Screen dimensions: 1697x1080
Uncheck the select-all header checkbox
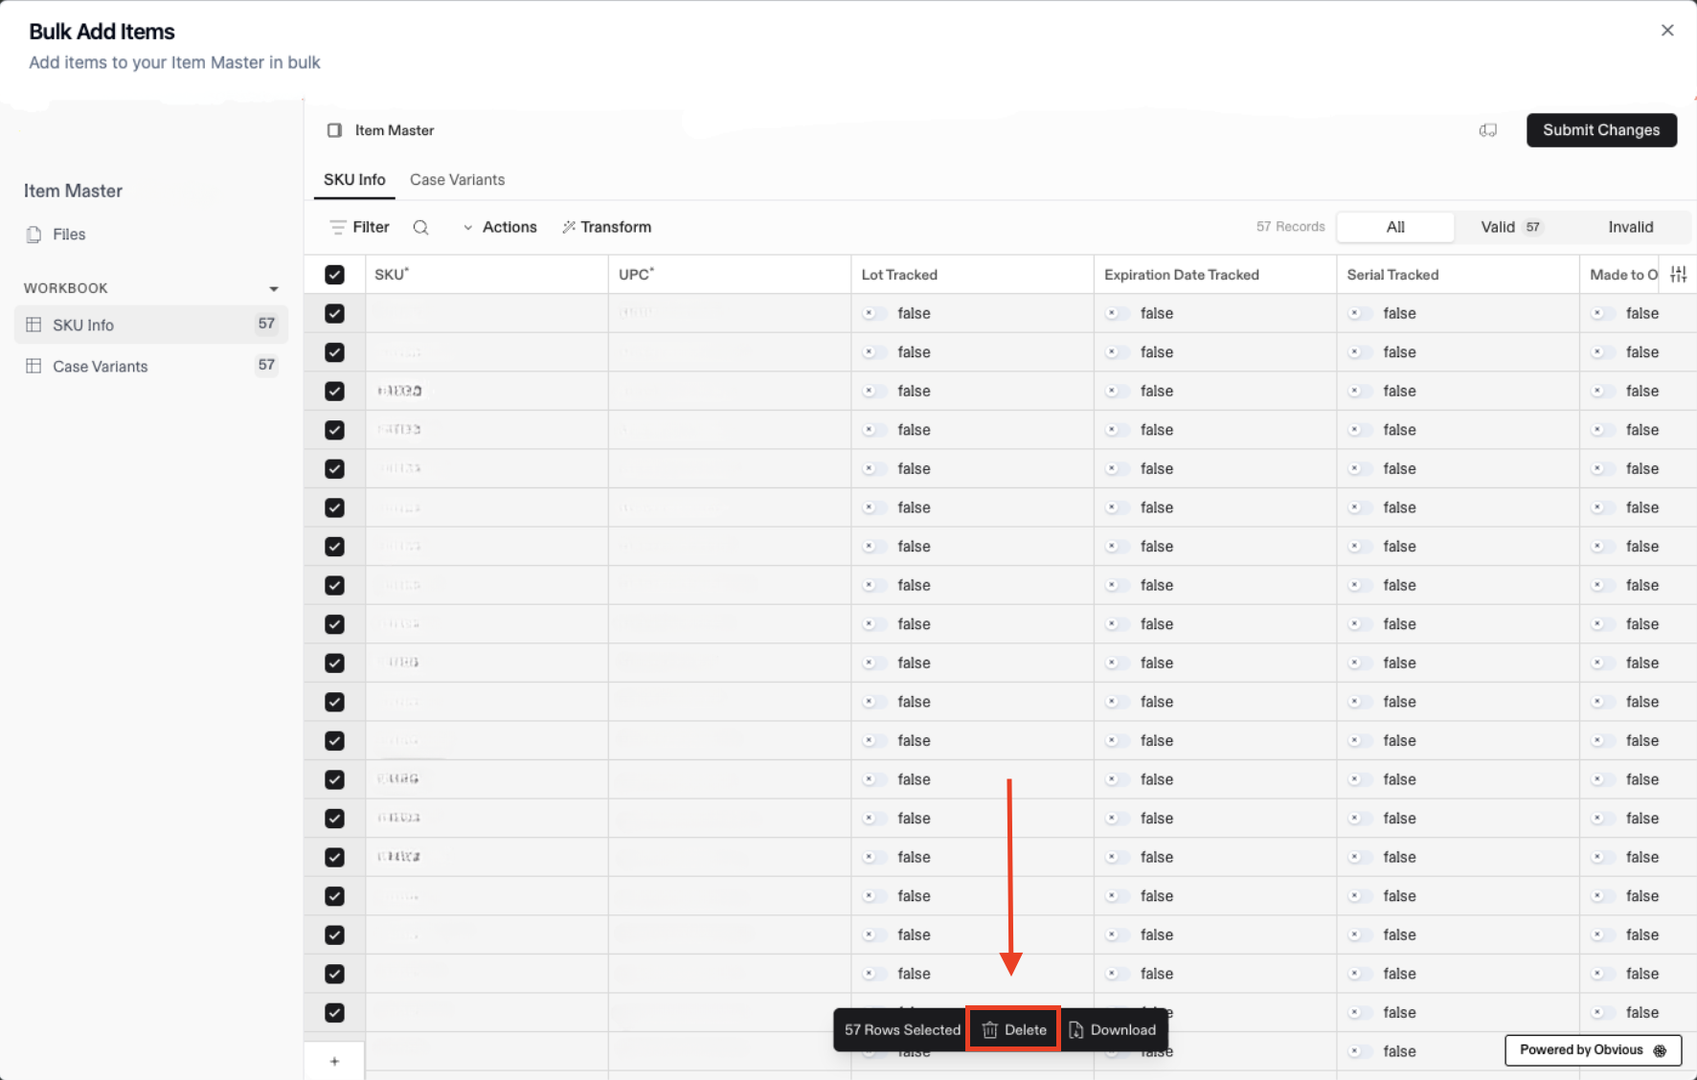pyautogui.click(x=334, y=275)
